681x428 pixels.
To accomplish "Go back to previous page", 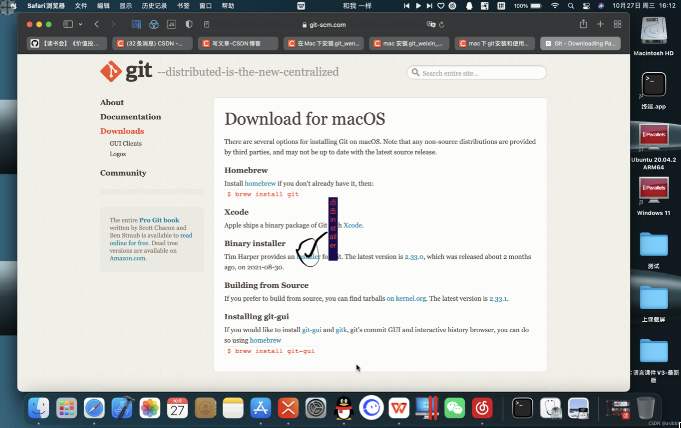I will (x=97, y=24).
